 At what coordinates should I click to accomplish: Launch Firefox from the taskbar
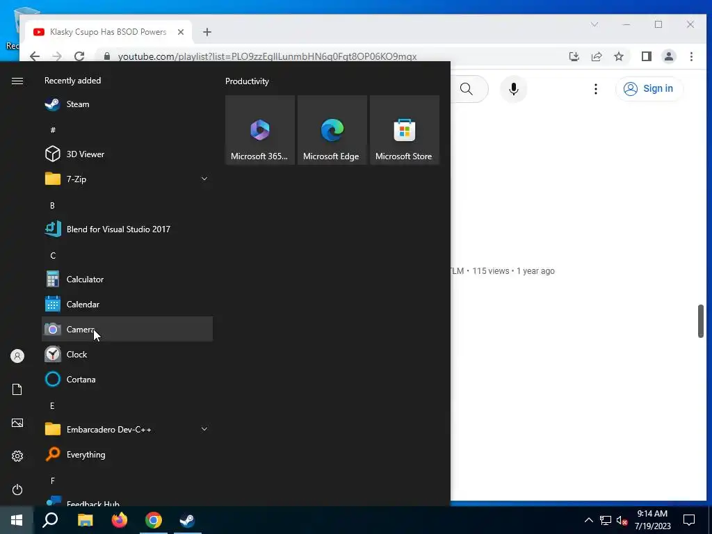(x=120, y=520)
